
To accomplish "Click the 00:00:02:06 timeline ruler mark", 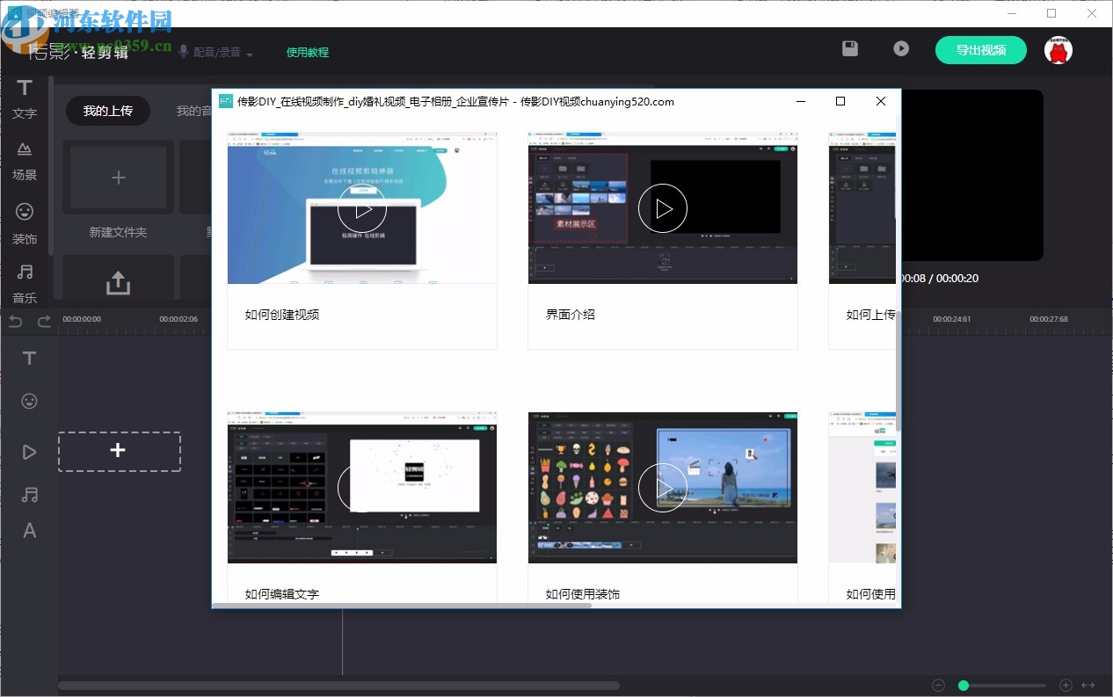I will 178,319.
